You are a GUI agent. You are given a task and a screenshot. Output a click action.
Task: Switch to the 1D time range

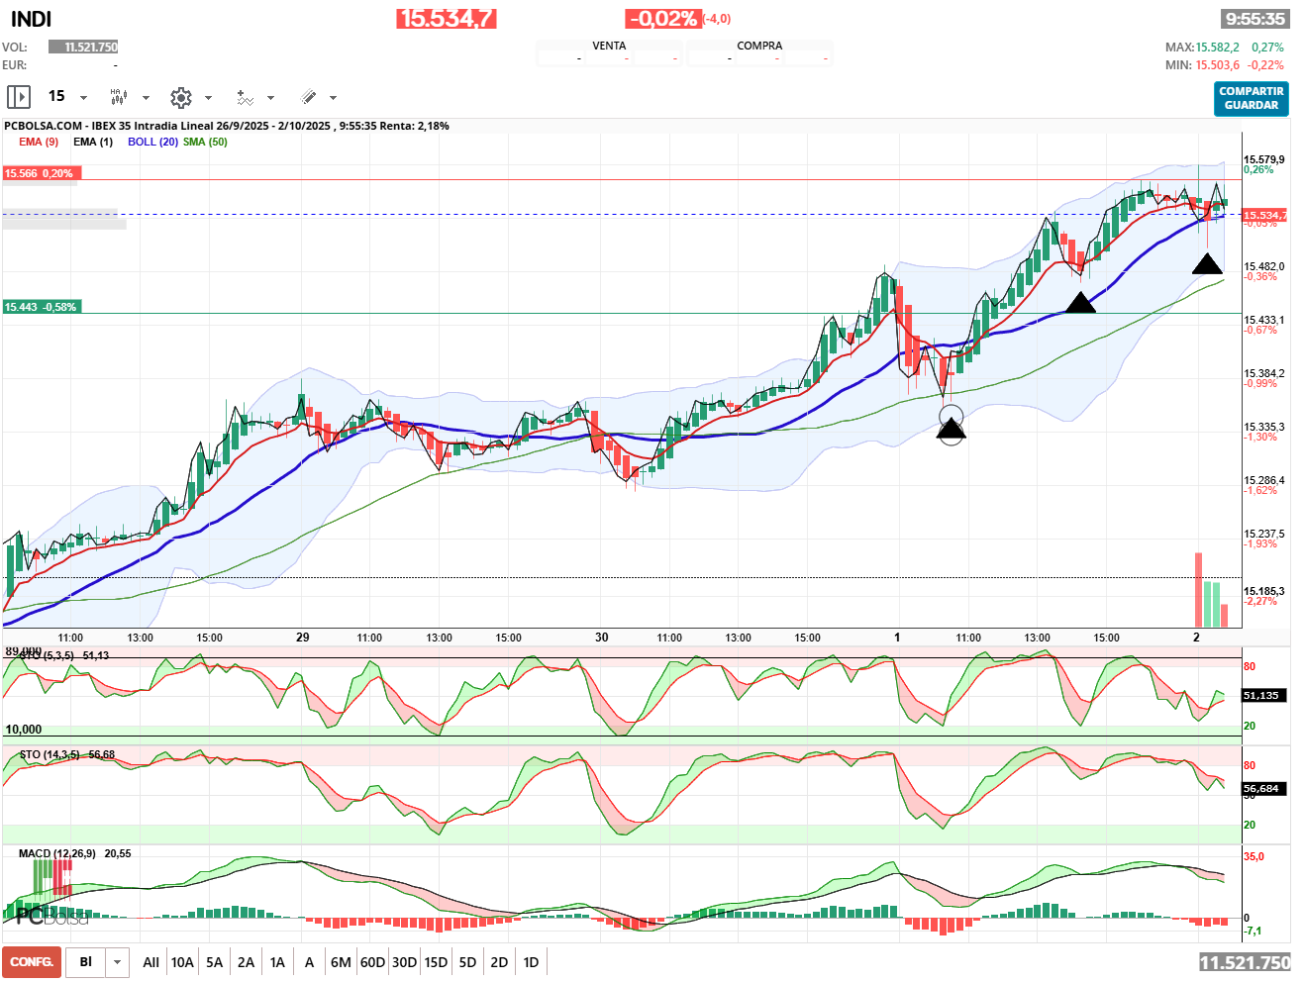point(531,962)
